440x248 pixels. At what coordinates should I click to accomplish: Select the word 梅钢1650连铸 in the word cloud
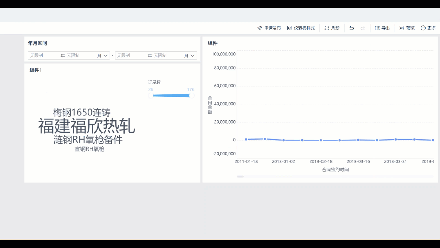[x=82, y=112]
